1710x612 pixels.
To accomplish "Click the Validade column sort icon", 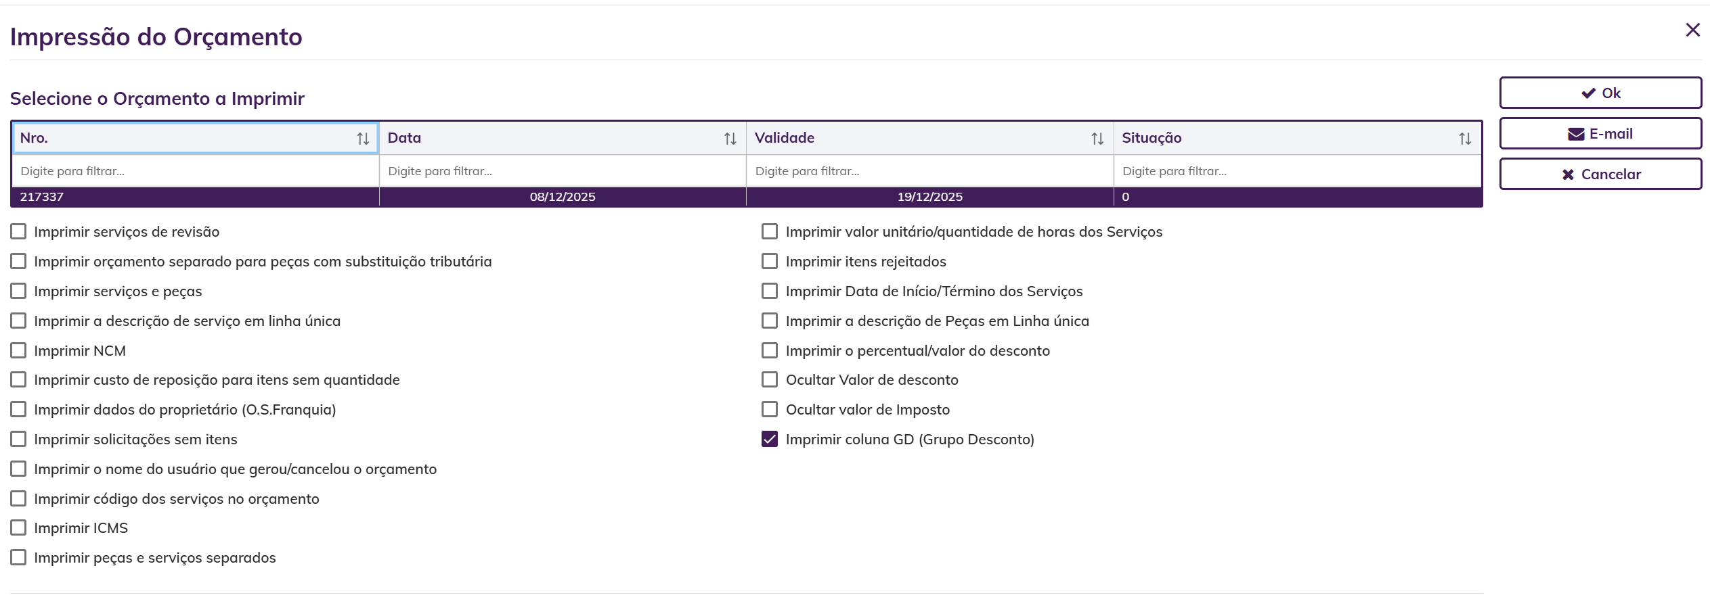I will [x=1097, y=139].
